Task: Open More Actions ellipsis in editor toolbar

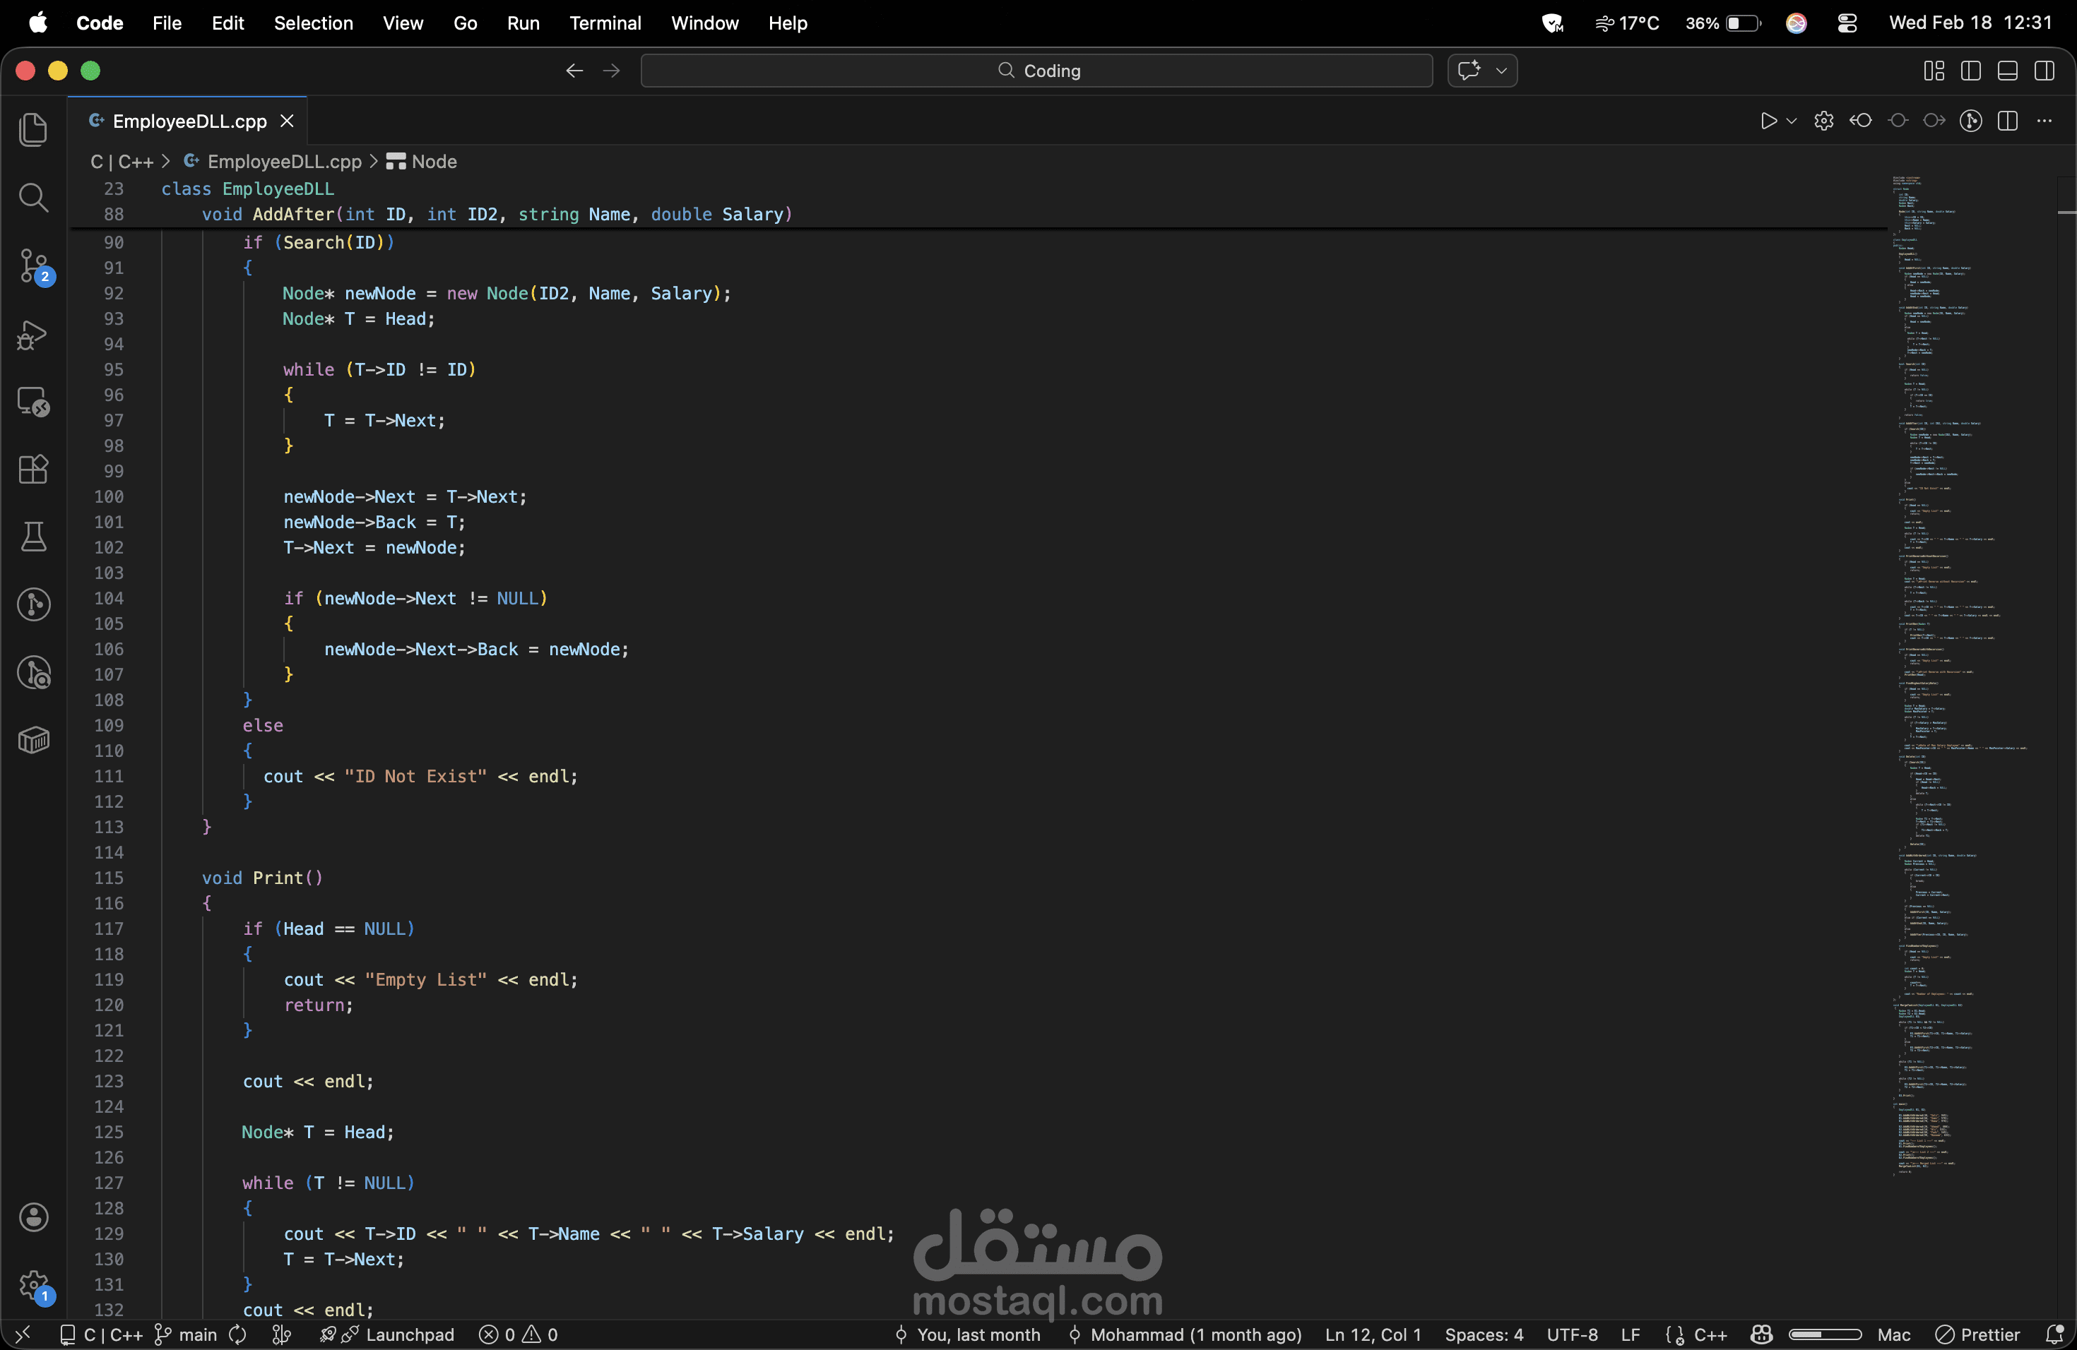Action: click(x=2044, y=121)
